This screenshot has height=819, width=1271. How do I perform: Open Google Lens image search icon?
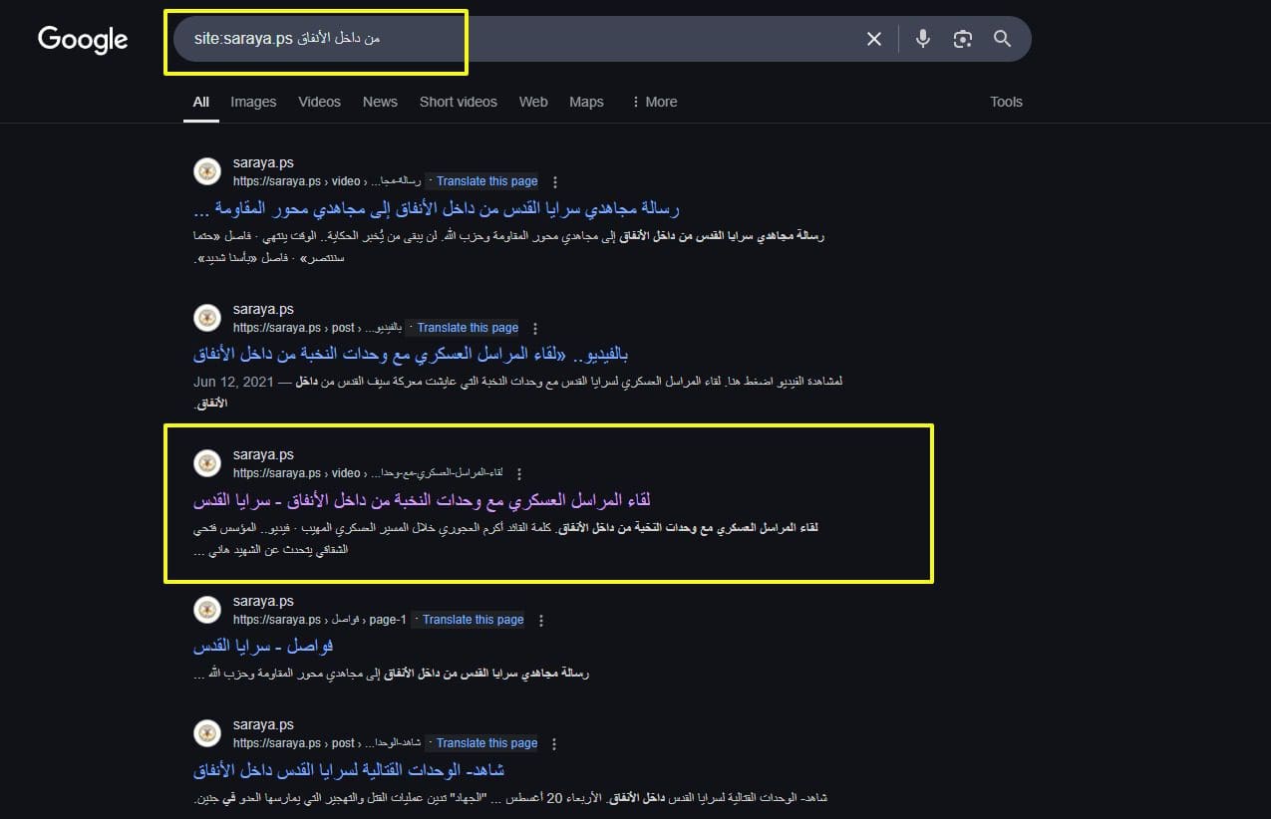tap(962, 39)
